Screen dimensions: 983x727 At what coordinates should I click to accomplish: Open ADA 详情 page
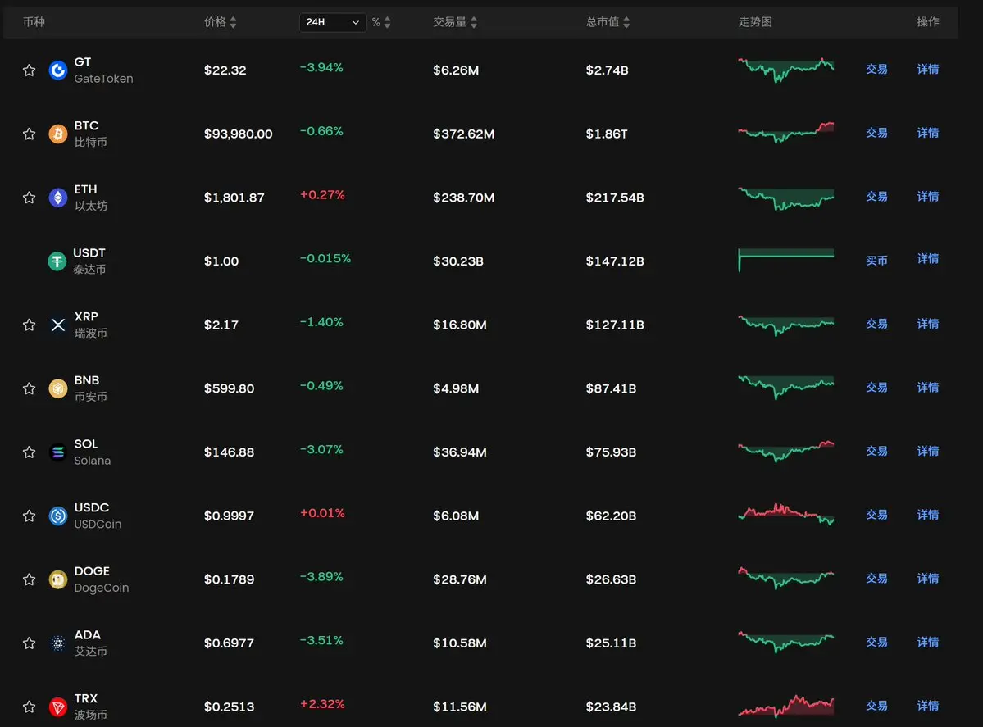click(928, 642)
